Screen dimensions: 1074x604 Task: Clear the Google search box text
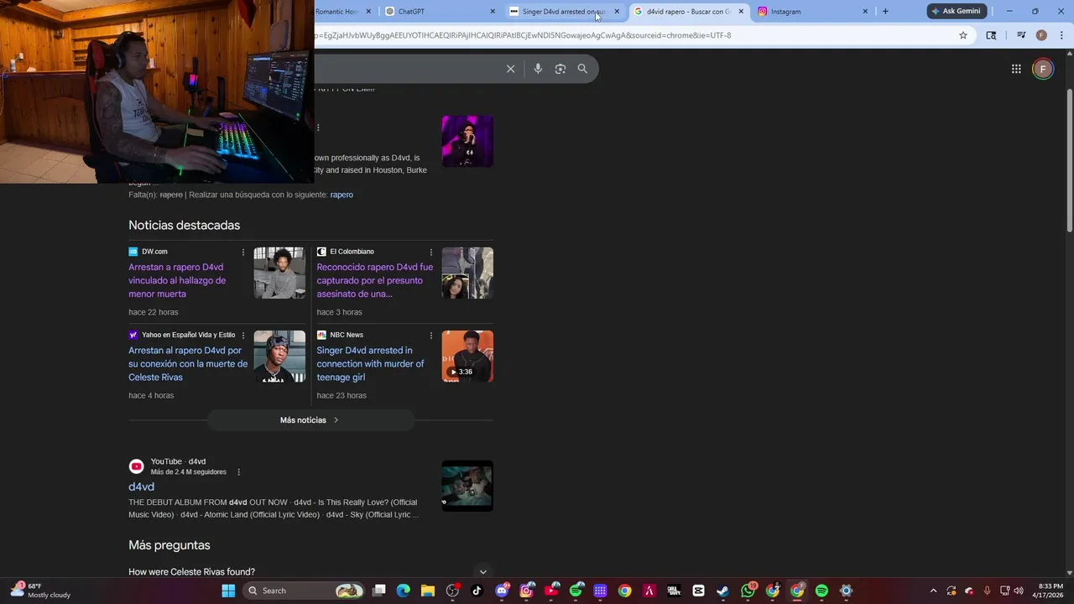pos(510,69)
